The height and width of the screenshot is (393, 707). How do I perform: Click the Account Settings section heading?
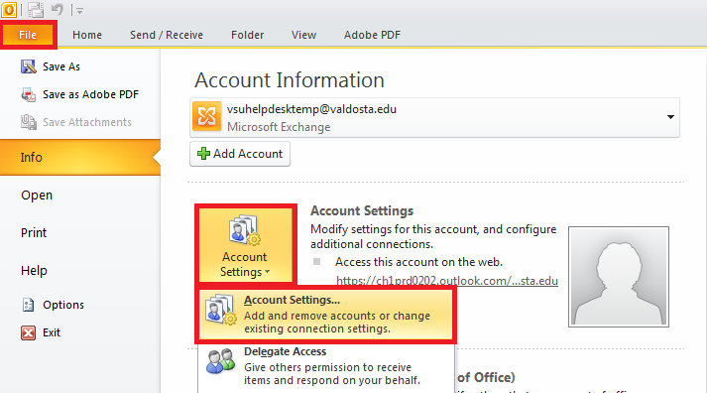362,210
